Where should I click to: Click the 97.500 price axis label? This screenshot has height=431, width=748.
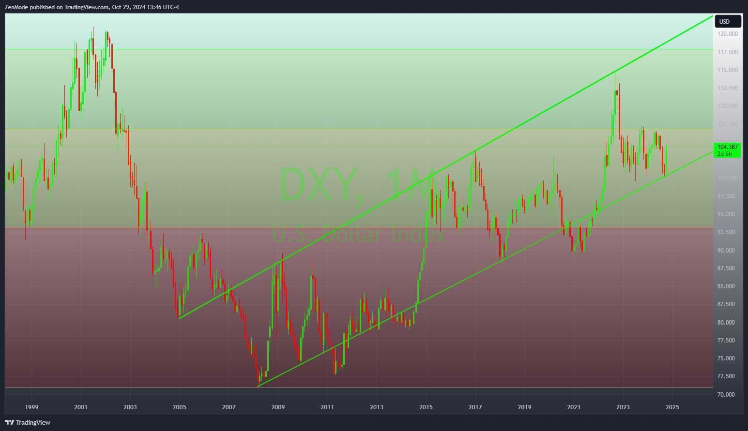pyautogui.click(x=726, y=196)
